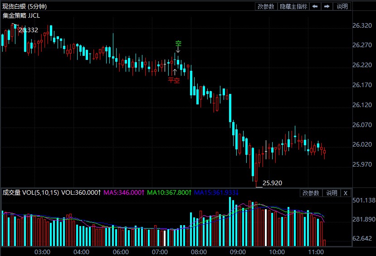The height and width of the screenshot is (256, 376).
Task: Click the MA10:367.800 value
Action: (x=169, y=192)
